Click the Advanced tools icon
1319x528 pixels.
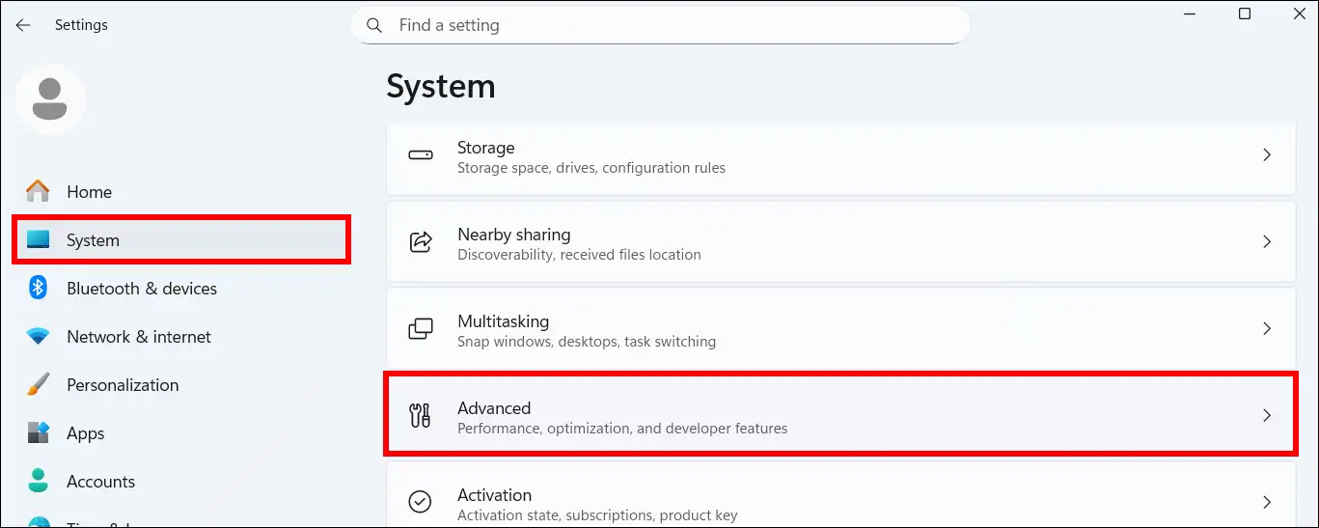click(x=421, y=415)
